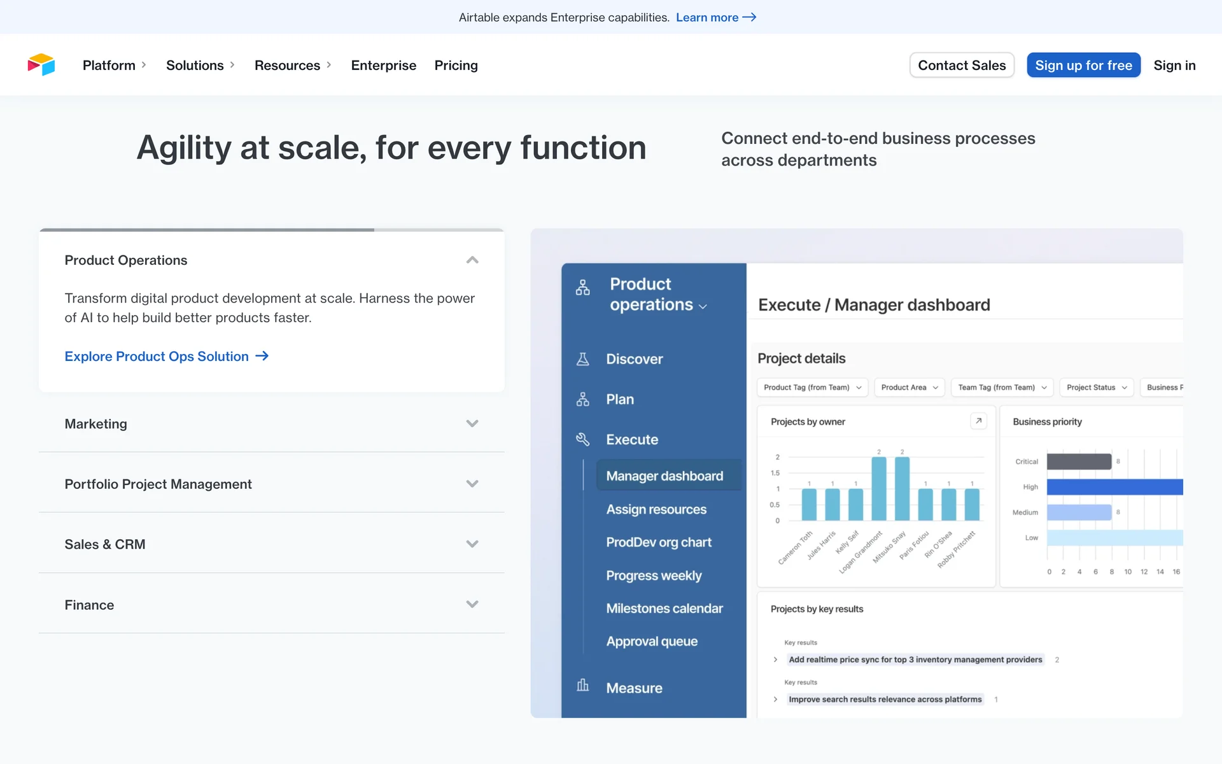This screenshot has height=764, width=1222.
Task: Collapse the Product Operations accordion
Action: tap(472, 260)
